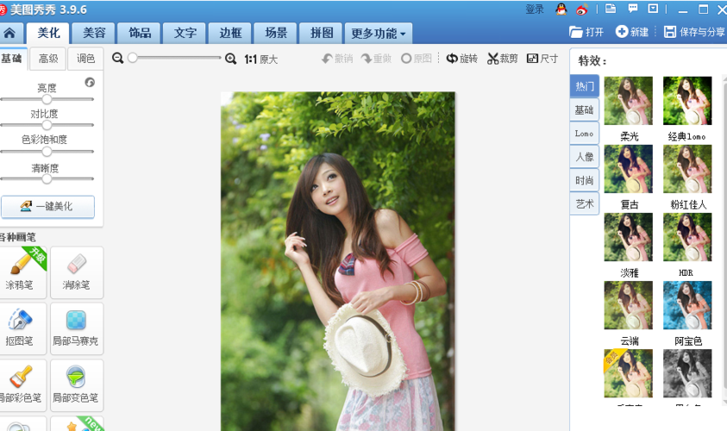Click the 撤销 undo button
The height and width of the screenshot is (431, 727).
(337, 59)
